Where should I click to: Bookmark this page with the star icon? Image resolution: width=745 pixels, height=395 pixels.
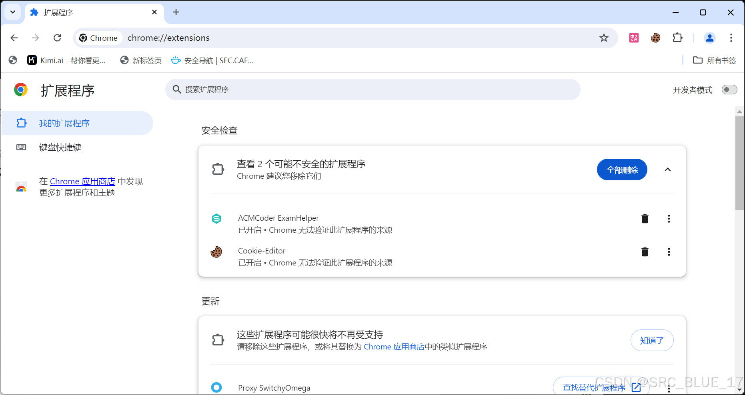click(604, 38)
